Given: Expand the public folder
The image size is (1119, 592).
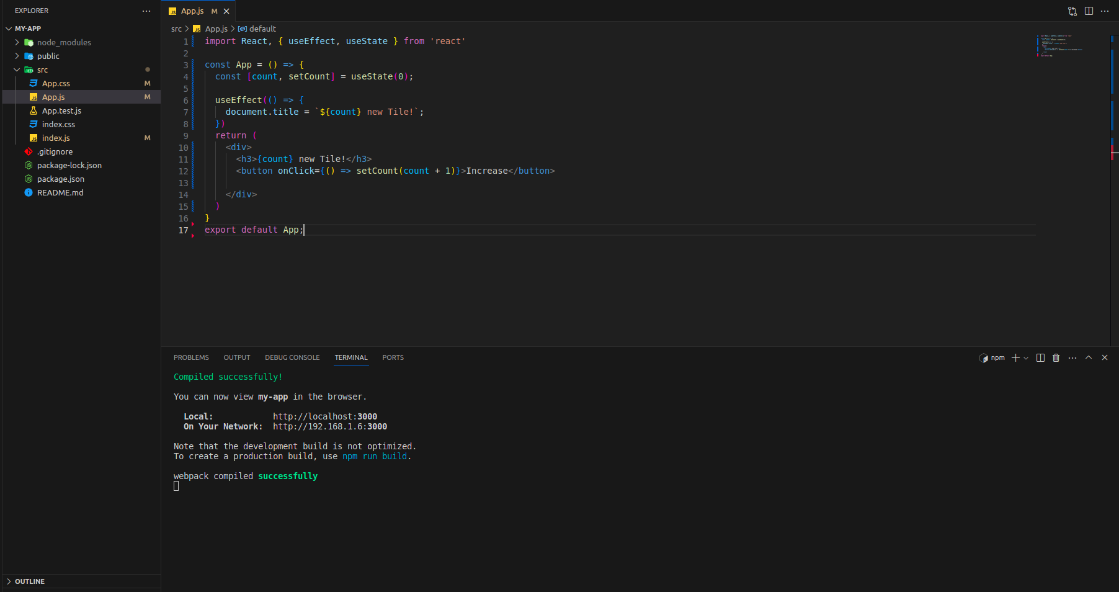Looking at the screenshot, I should pos(48,56).
